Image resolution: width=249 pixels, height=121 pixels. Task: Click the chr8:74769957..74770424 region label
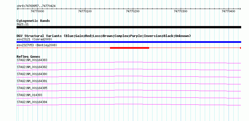point(36,6)
